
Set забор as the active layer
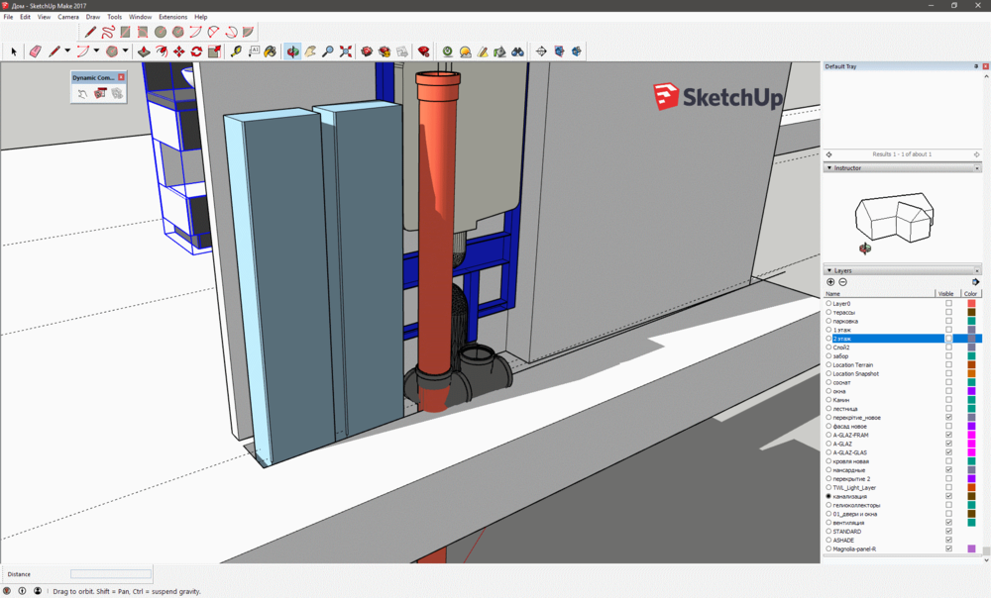tap(828, 356)
